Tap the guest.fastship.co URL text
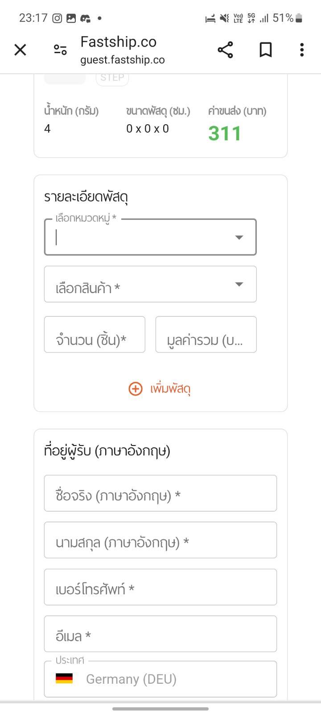Image resolution: width=321 pixels, height=715 pixels. (x=123, y=60)
